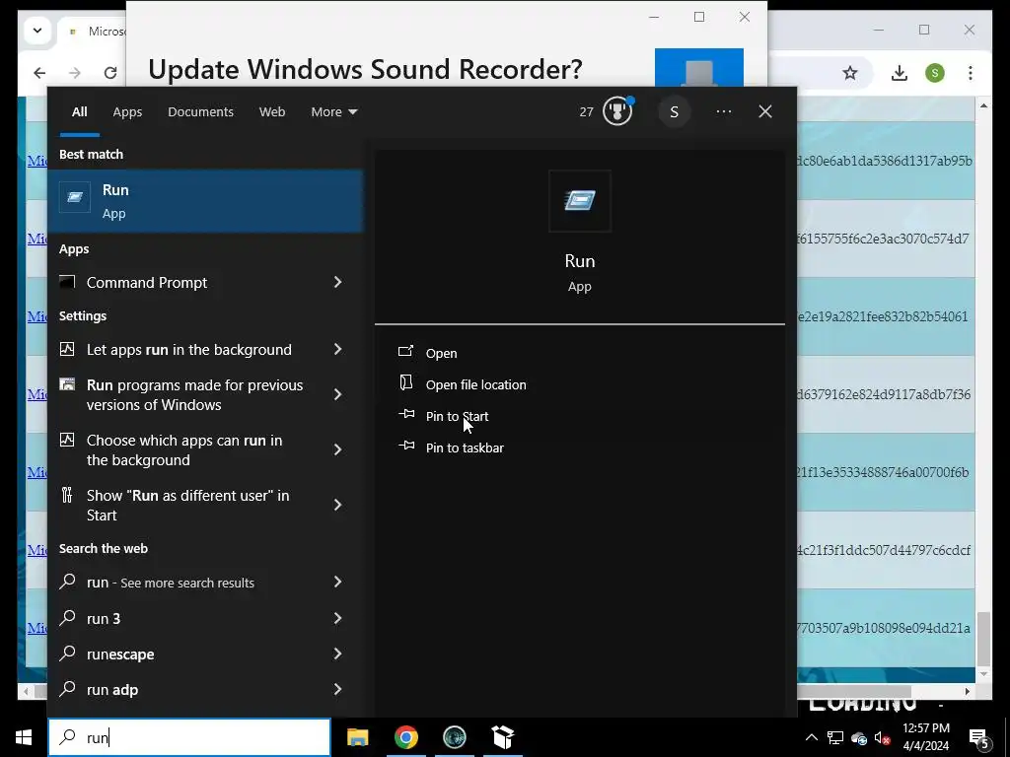Expand Command Prompt result chevron

(337, 282)
